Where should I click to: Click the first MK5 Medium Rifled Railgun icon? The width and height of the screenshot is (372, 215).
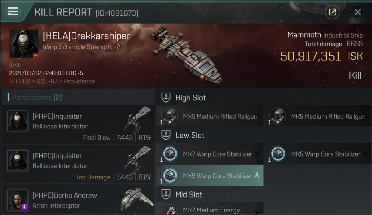tap(170, 116)
